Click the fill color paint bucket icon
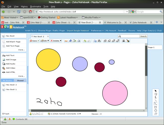This screenshot has height=125, width=164. click(128, 41)
